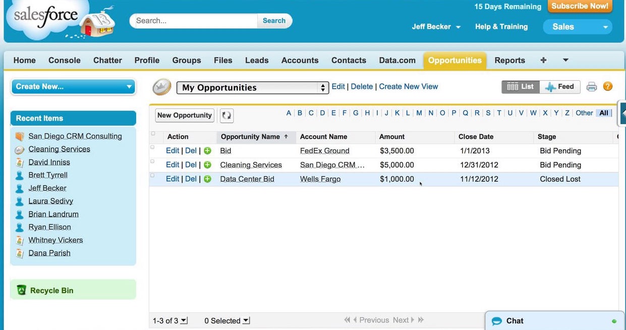Click the Brett Tyrrell person icon
This screenshot has height=330, width=626.
point(20,176)
